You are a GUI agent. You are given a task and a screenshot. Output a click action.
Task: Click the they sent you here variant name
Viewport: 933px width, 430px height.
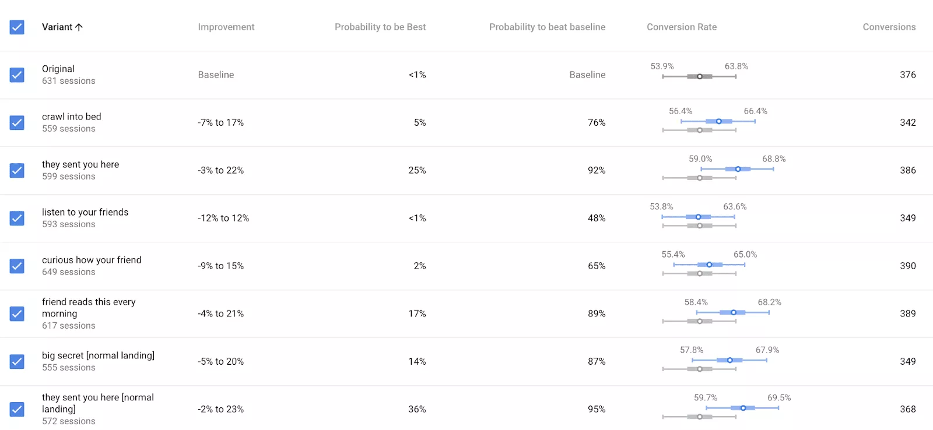pos(80,164)
